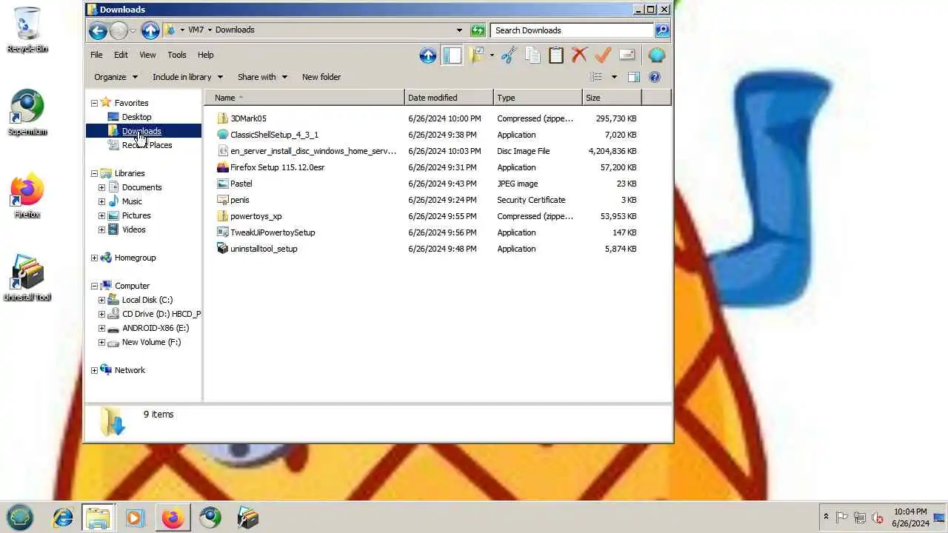Click the blue Help question mark icon
The height and width of the screenshot is (533, 948).
(655, 77)
